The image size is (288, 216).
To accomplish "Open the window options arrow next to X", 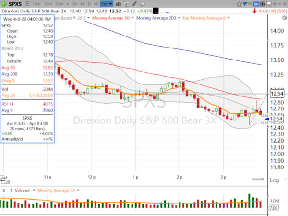I will (x=280, y=4).
